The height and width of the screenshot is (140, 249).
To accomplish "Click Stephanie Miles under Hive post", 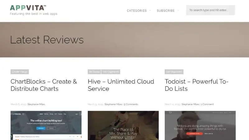I will (x=113, y=104).
